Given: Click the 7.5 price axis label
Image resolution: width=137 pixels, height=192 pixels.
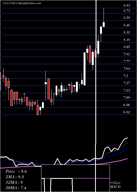Looking at the screenshot, I should point(126,76).
